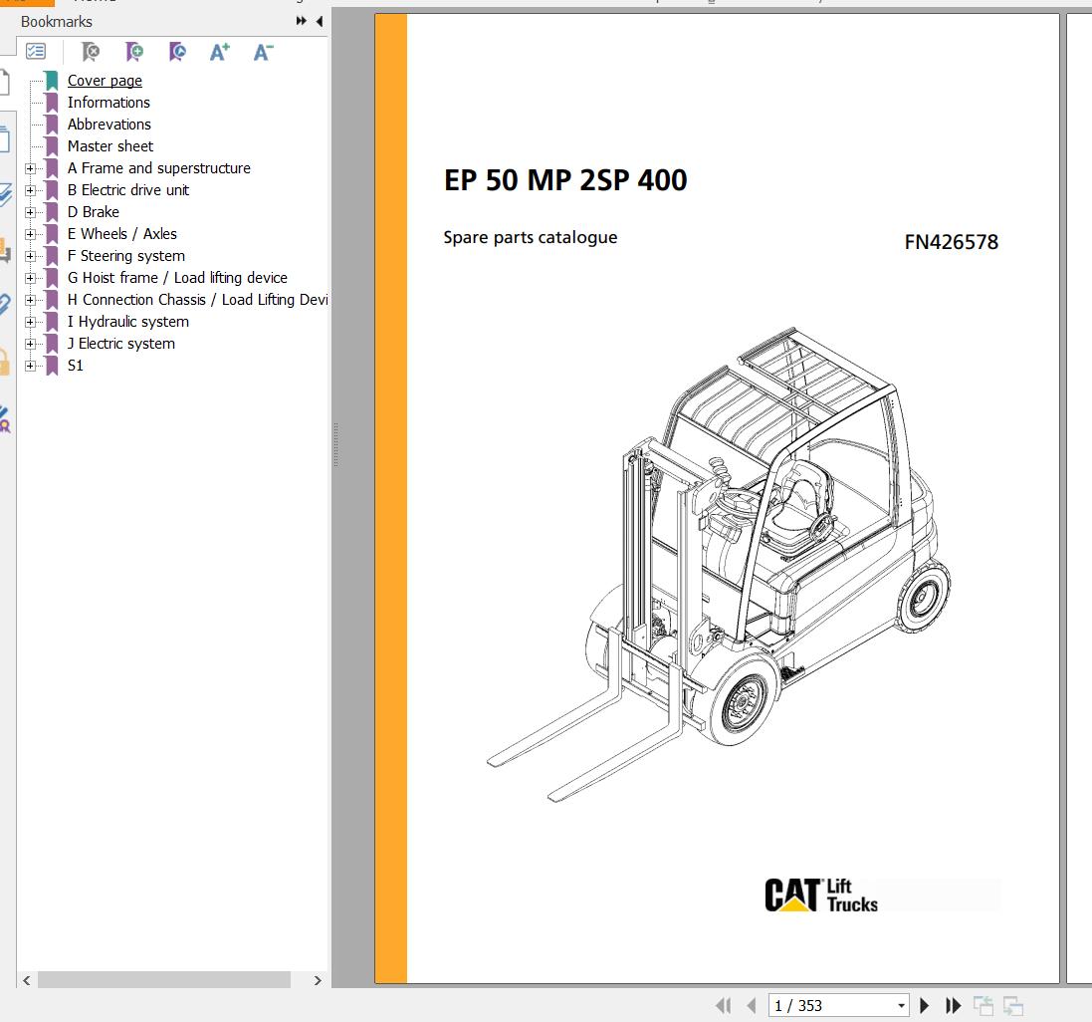Click the bookmarks horizontal scrollbar thumb
Viewport: 1092px width, 1022px height.
(x=163, y=980)
